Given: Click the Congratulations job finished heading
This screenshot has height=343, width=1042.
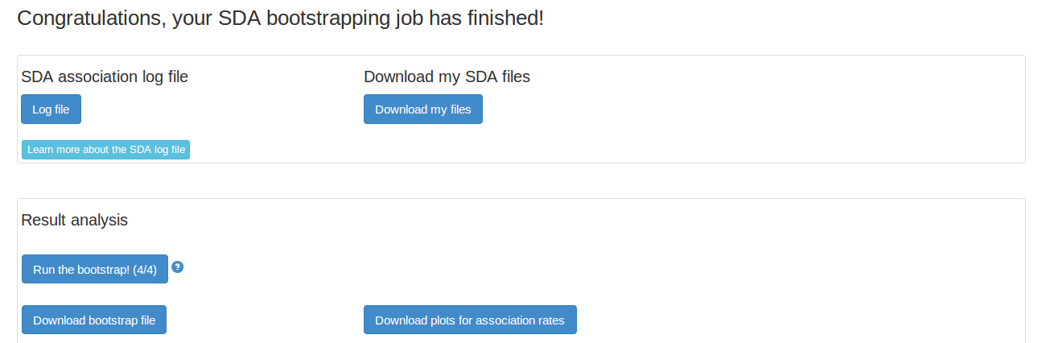Looking at the screenshot, I should [280, 18].
